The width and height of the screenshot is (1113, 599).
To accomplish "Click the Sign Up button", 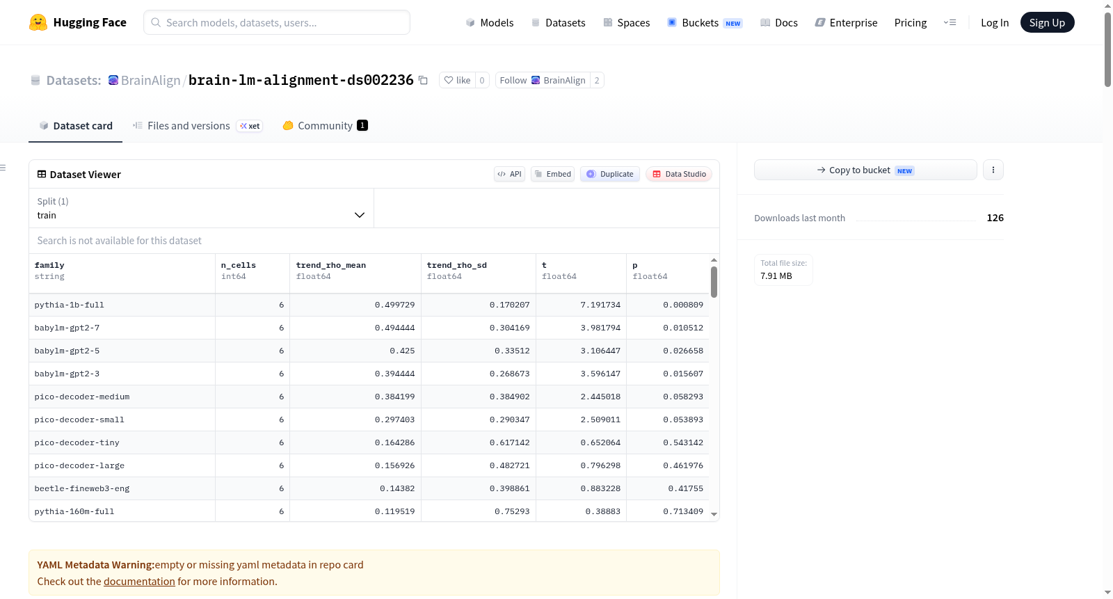I will (1047, 22).
